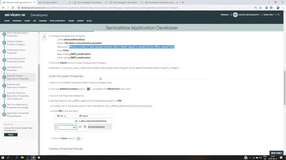The width and height of the screenshot is (286, 160).
Task: Click the red cancel icon beside order field
Action: [x=85, y=127]
